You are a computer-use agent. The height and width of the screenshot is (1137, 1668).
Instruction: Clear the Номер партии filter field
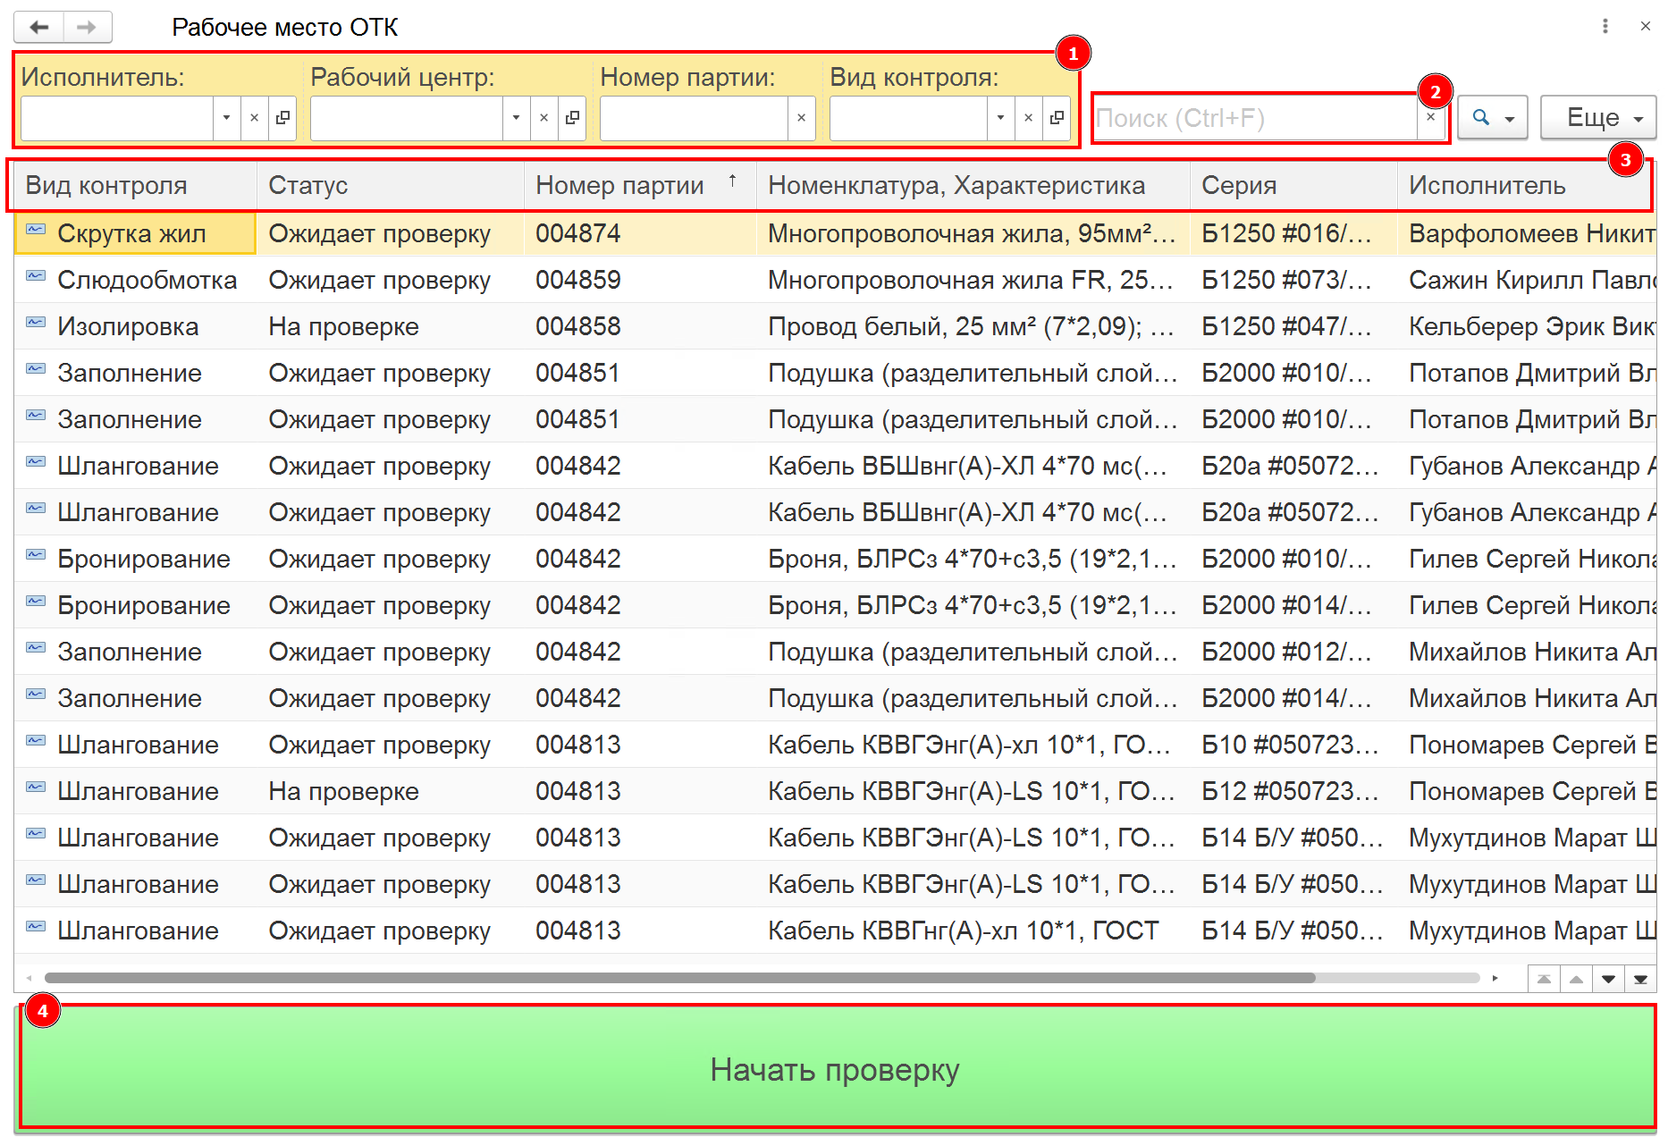click(801, 118)
